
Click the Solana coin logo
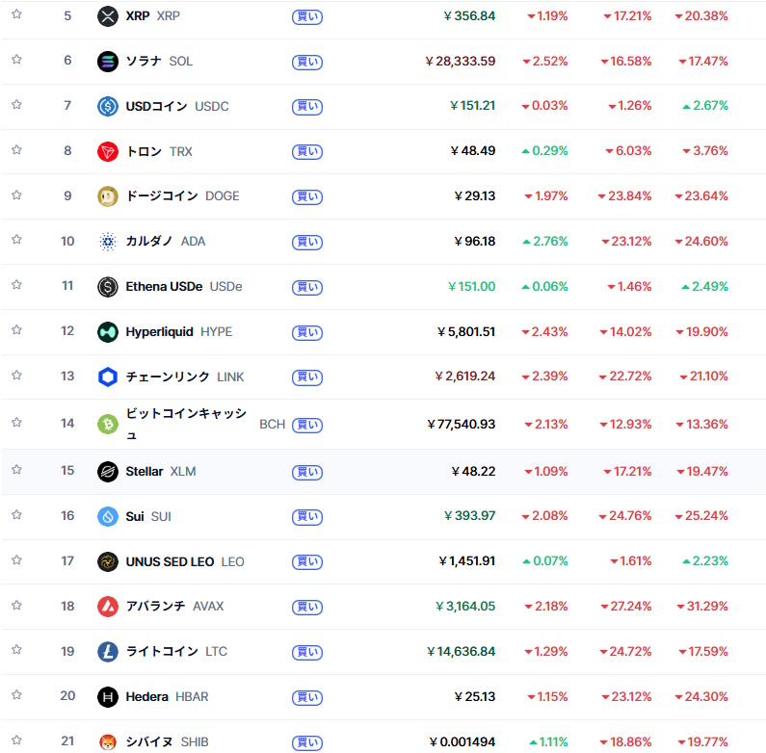coord(108,62)
